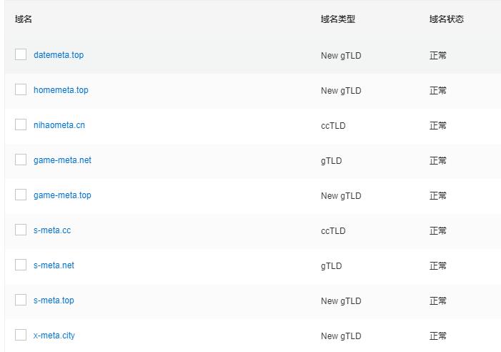Go to the game-meta.top domain
The height and width of the screenshot is (352, 501).
(x=62, y=195)
